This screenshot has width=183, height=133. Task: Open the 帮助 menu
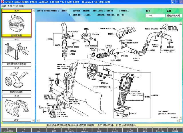[21, 6]
